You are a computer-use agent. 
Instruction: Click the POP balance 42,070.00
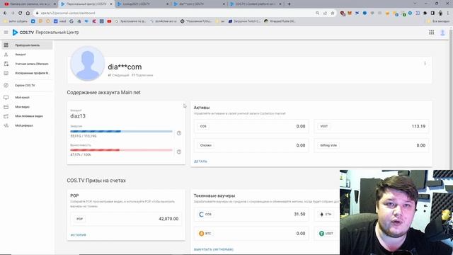pyautogui.click(x=168, y=219)
